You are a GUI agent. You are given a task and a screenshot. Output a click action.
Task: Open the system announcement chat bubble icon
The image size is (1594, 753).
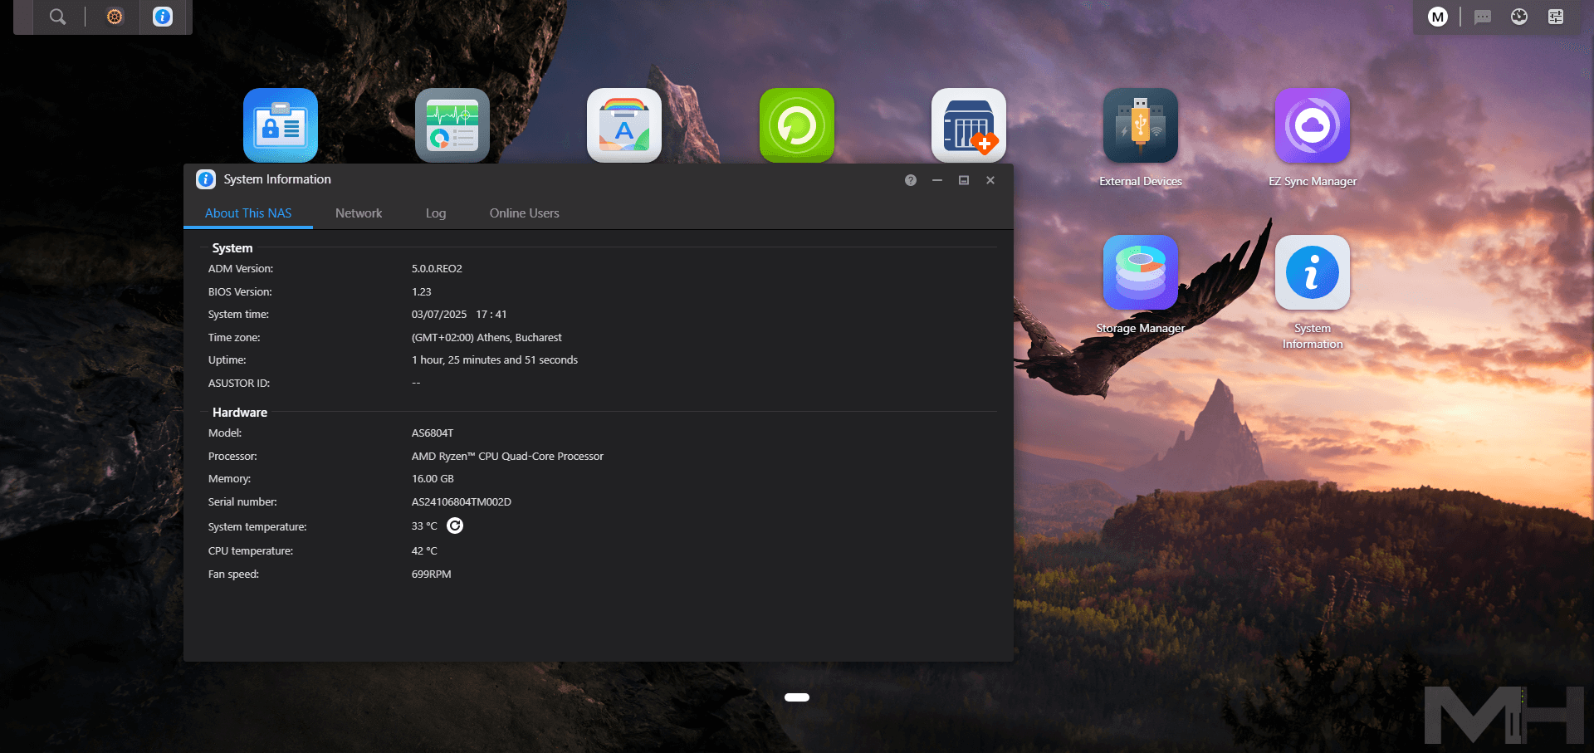coord(1483,17)
